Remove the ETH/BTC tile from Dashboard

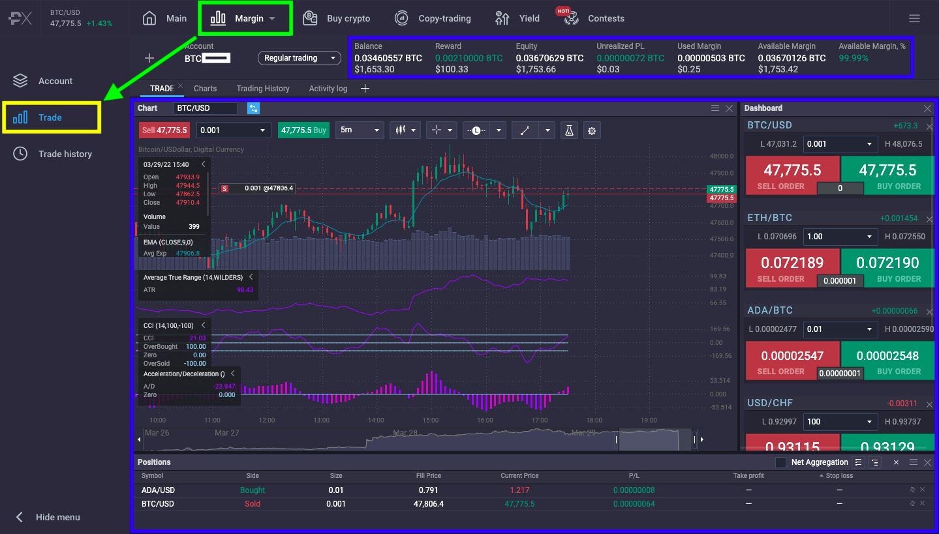(x=930, y=219)
